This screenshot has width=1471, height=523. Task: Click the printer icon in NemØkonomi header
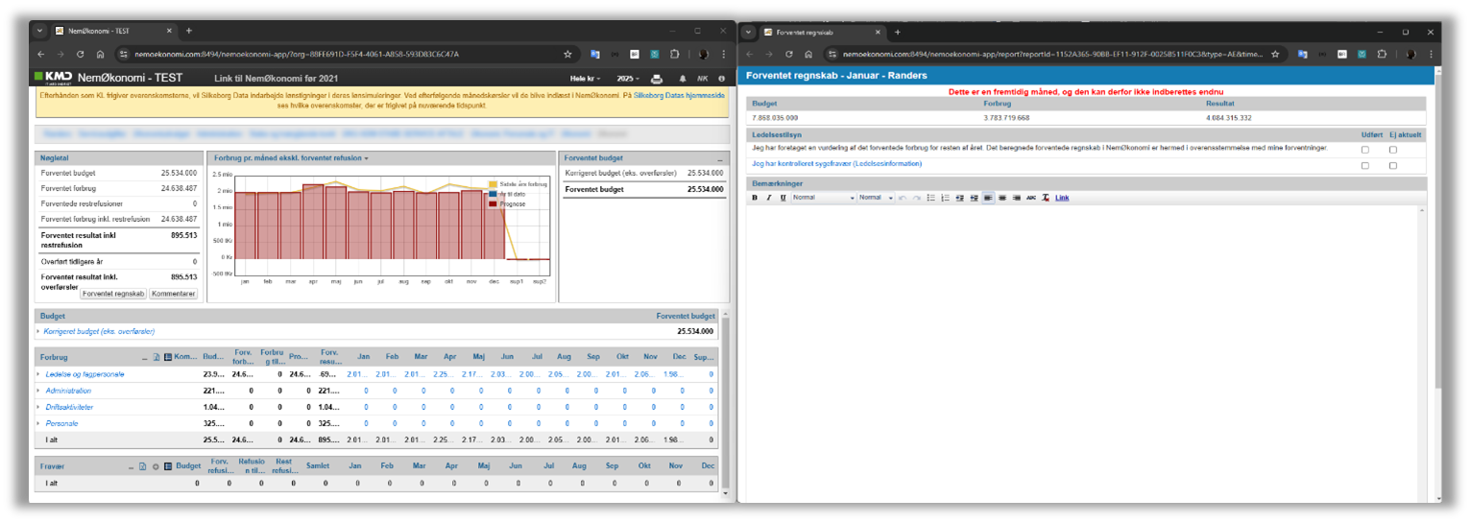[657, 79]
